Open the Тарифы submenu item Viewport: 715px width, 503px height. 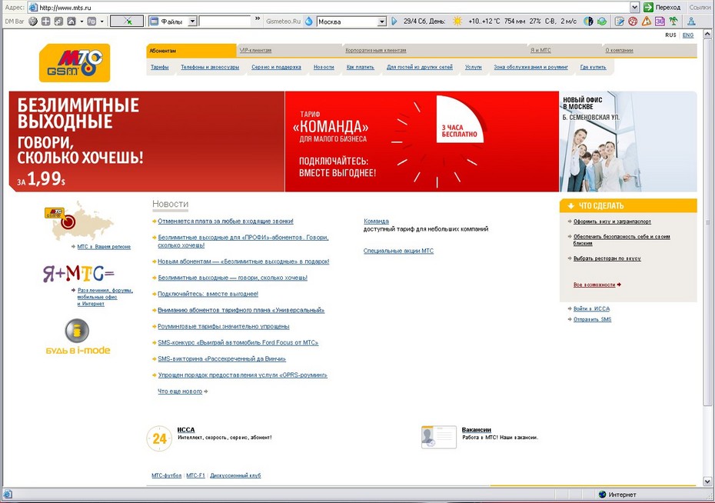click(x=160, y=67)
